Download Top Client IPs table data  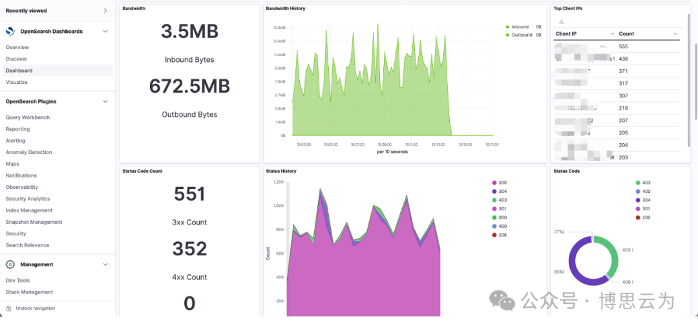pyautogui.click(x=562, y=21)
